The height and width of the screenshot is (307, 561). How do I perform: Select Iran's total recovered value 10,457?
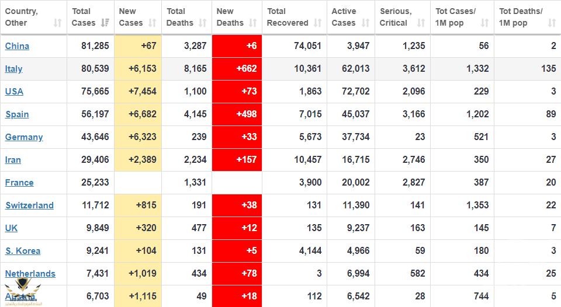click(x=308, y=160)
